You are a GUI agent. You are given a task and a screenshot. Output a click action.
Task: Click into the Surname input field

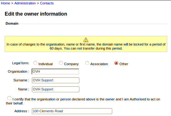click(56, 80)
